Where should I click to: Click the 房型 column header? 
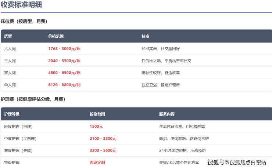8,36
